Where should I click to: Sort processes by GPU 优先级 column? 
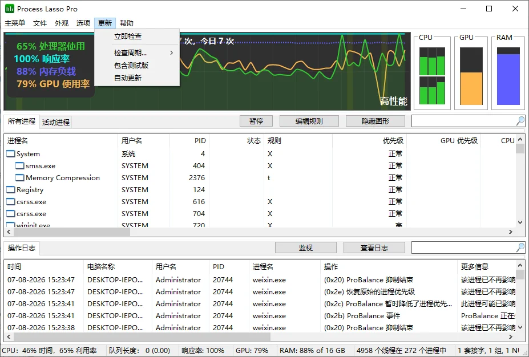(443, 140)
